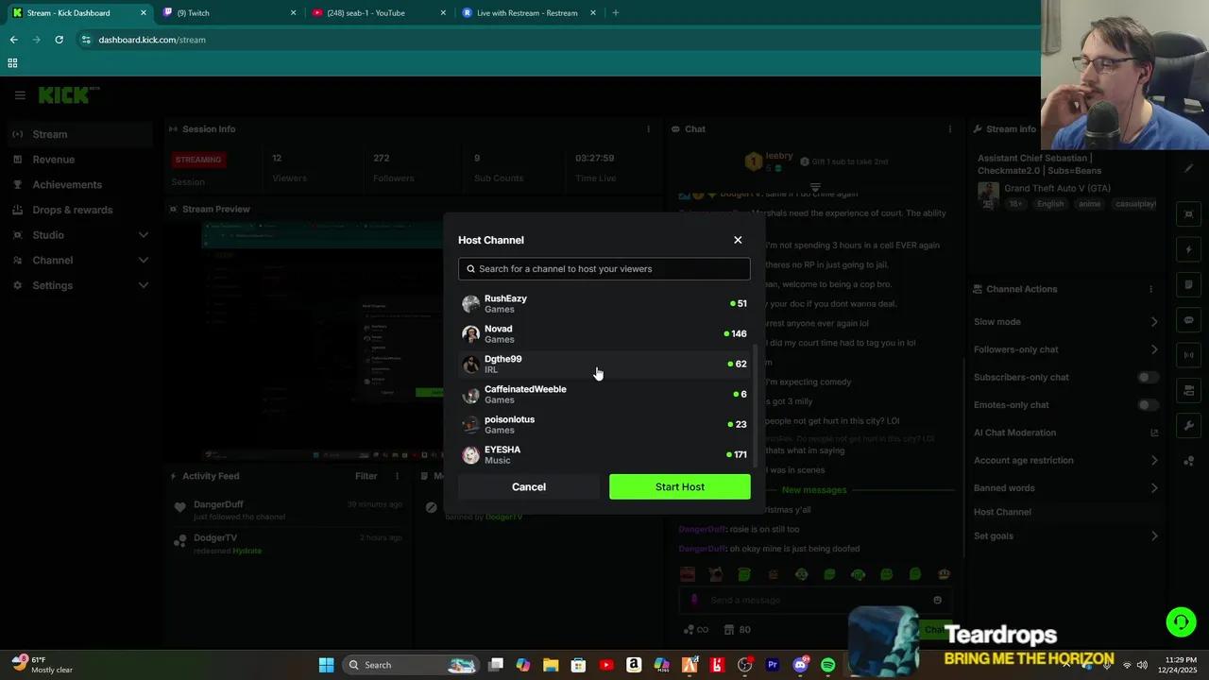1209x680 pixels.
Task: Click the gift store icon below chat
Action: pyautogui.click(x=730, y=629)
